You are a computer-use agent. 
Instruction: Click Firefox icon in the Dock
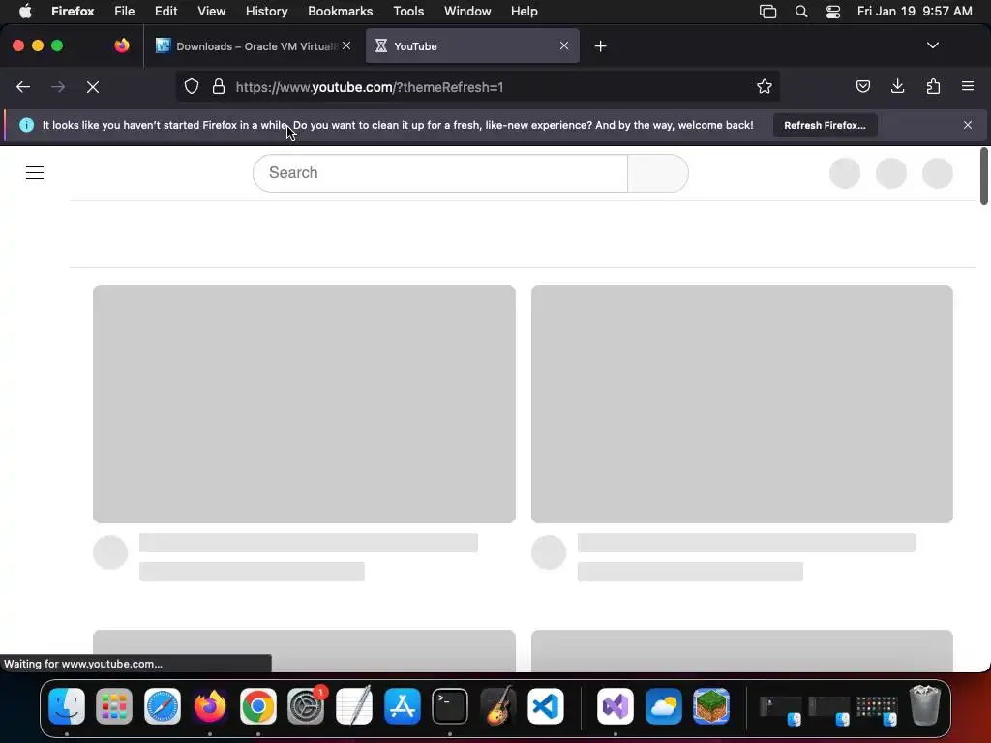[210, 705]
